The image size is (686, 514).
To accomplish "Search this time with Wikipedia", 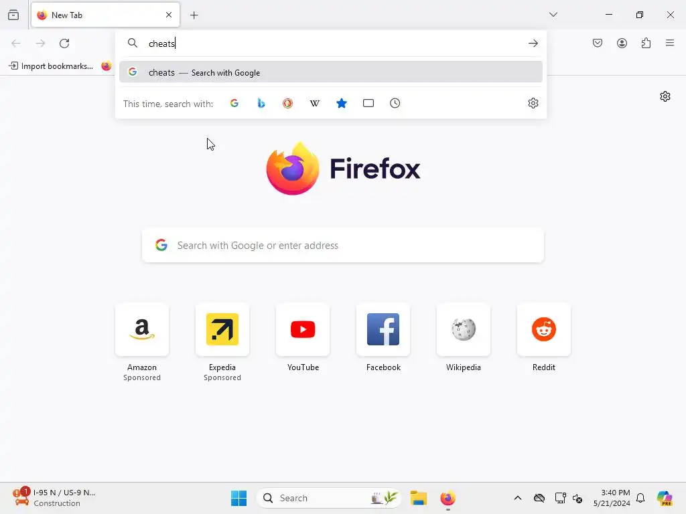I will (x=315, y=103).
